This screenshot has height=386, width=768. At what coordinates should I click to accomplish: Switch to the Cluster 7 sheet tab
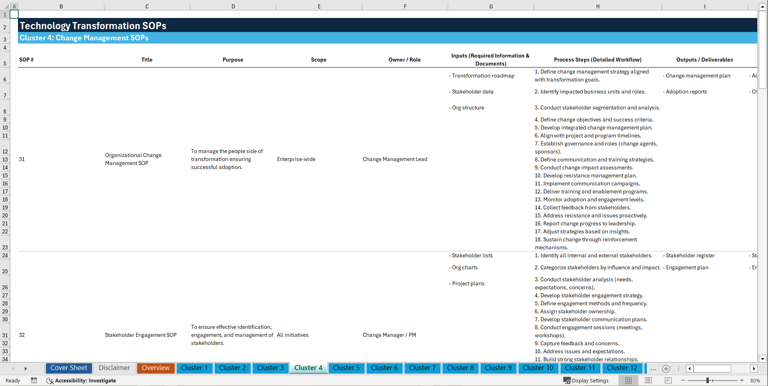click(x=422, y=368)
